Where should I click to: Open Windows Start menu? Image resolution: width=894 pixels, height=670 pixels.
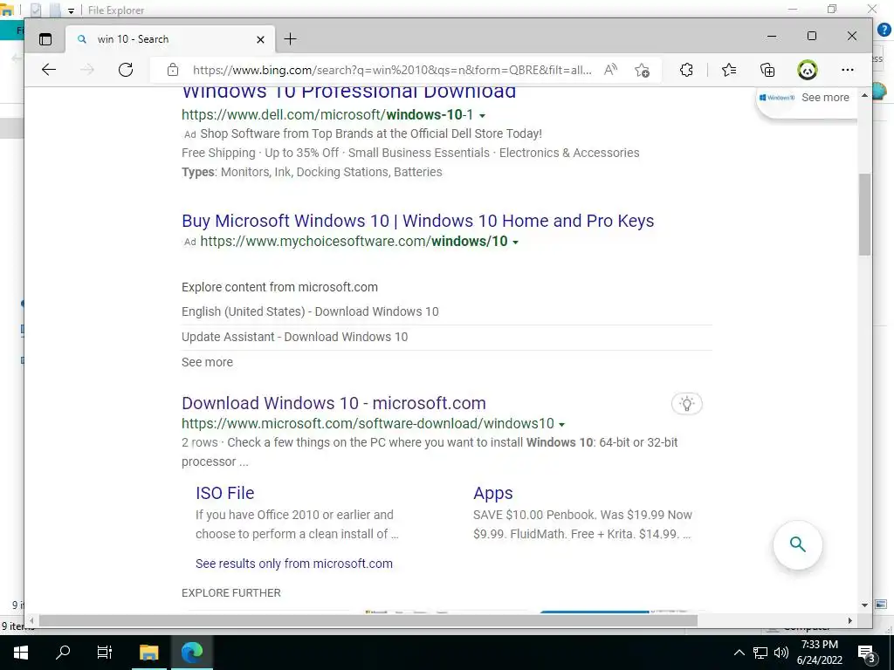pos(21,653)
